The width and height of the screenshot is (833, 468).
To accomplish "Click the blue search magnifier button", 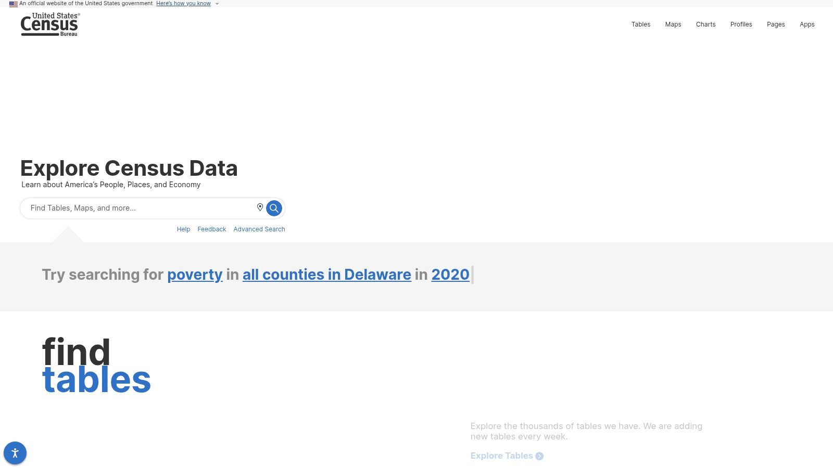I will click(x=274, y=208).
